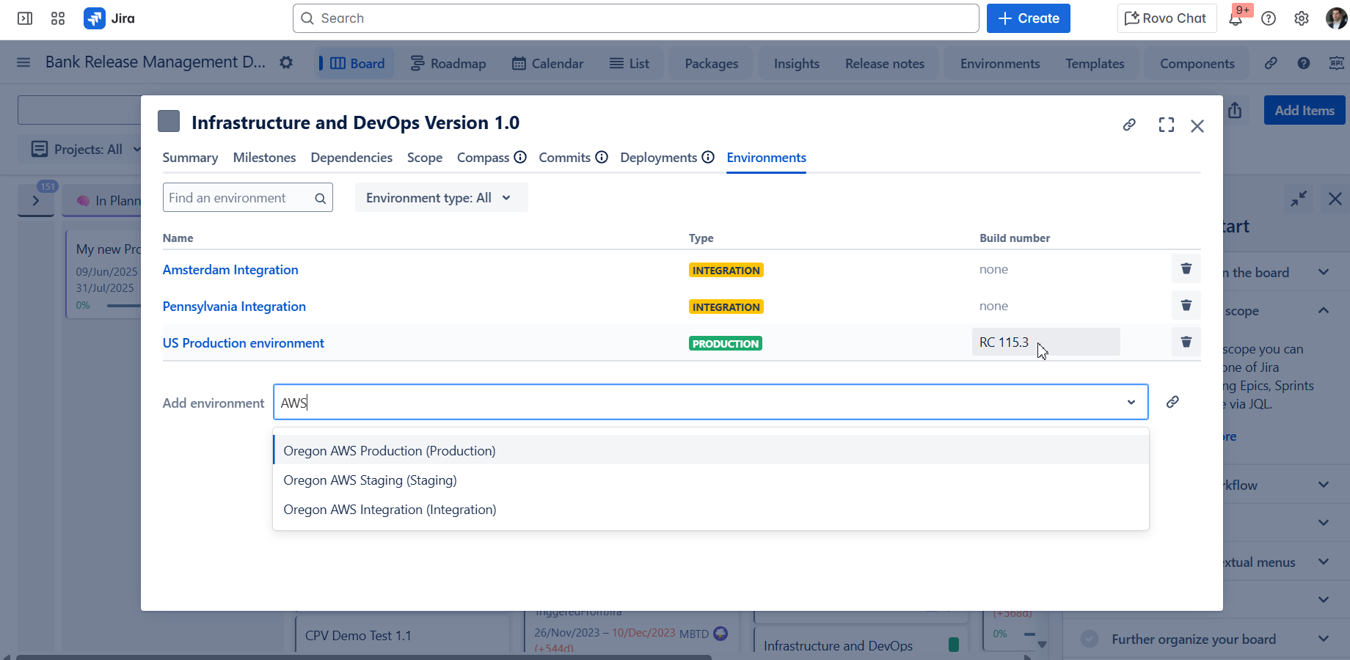
Task: Edit the RC 115.3 build number field
Action: click(1045, 342)
